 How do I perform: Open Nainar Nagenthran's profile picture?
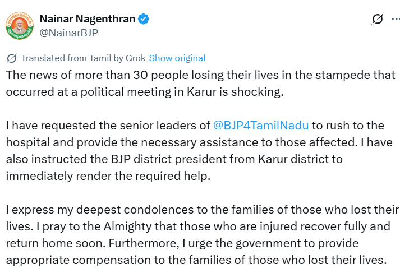(20, 25)
